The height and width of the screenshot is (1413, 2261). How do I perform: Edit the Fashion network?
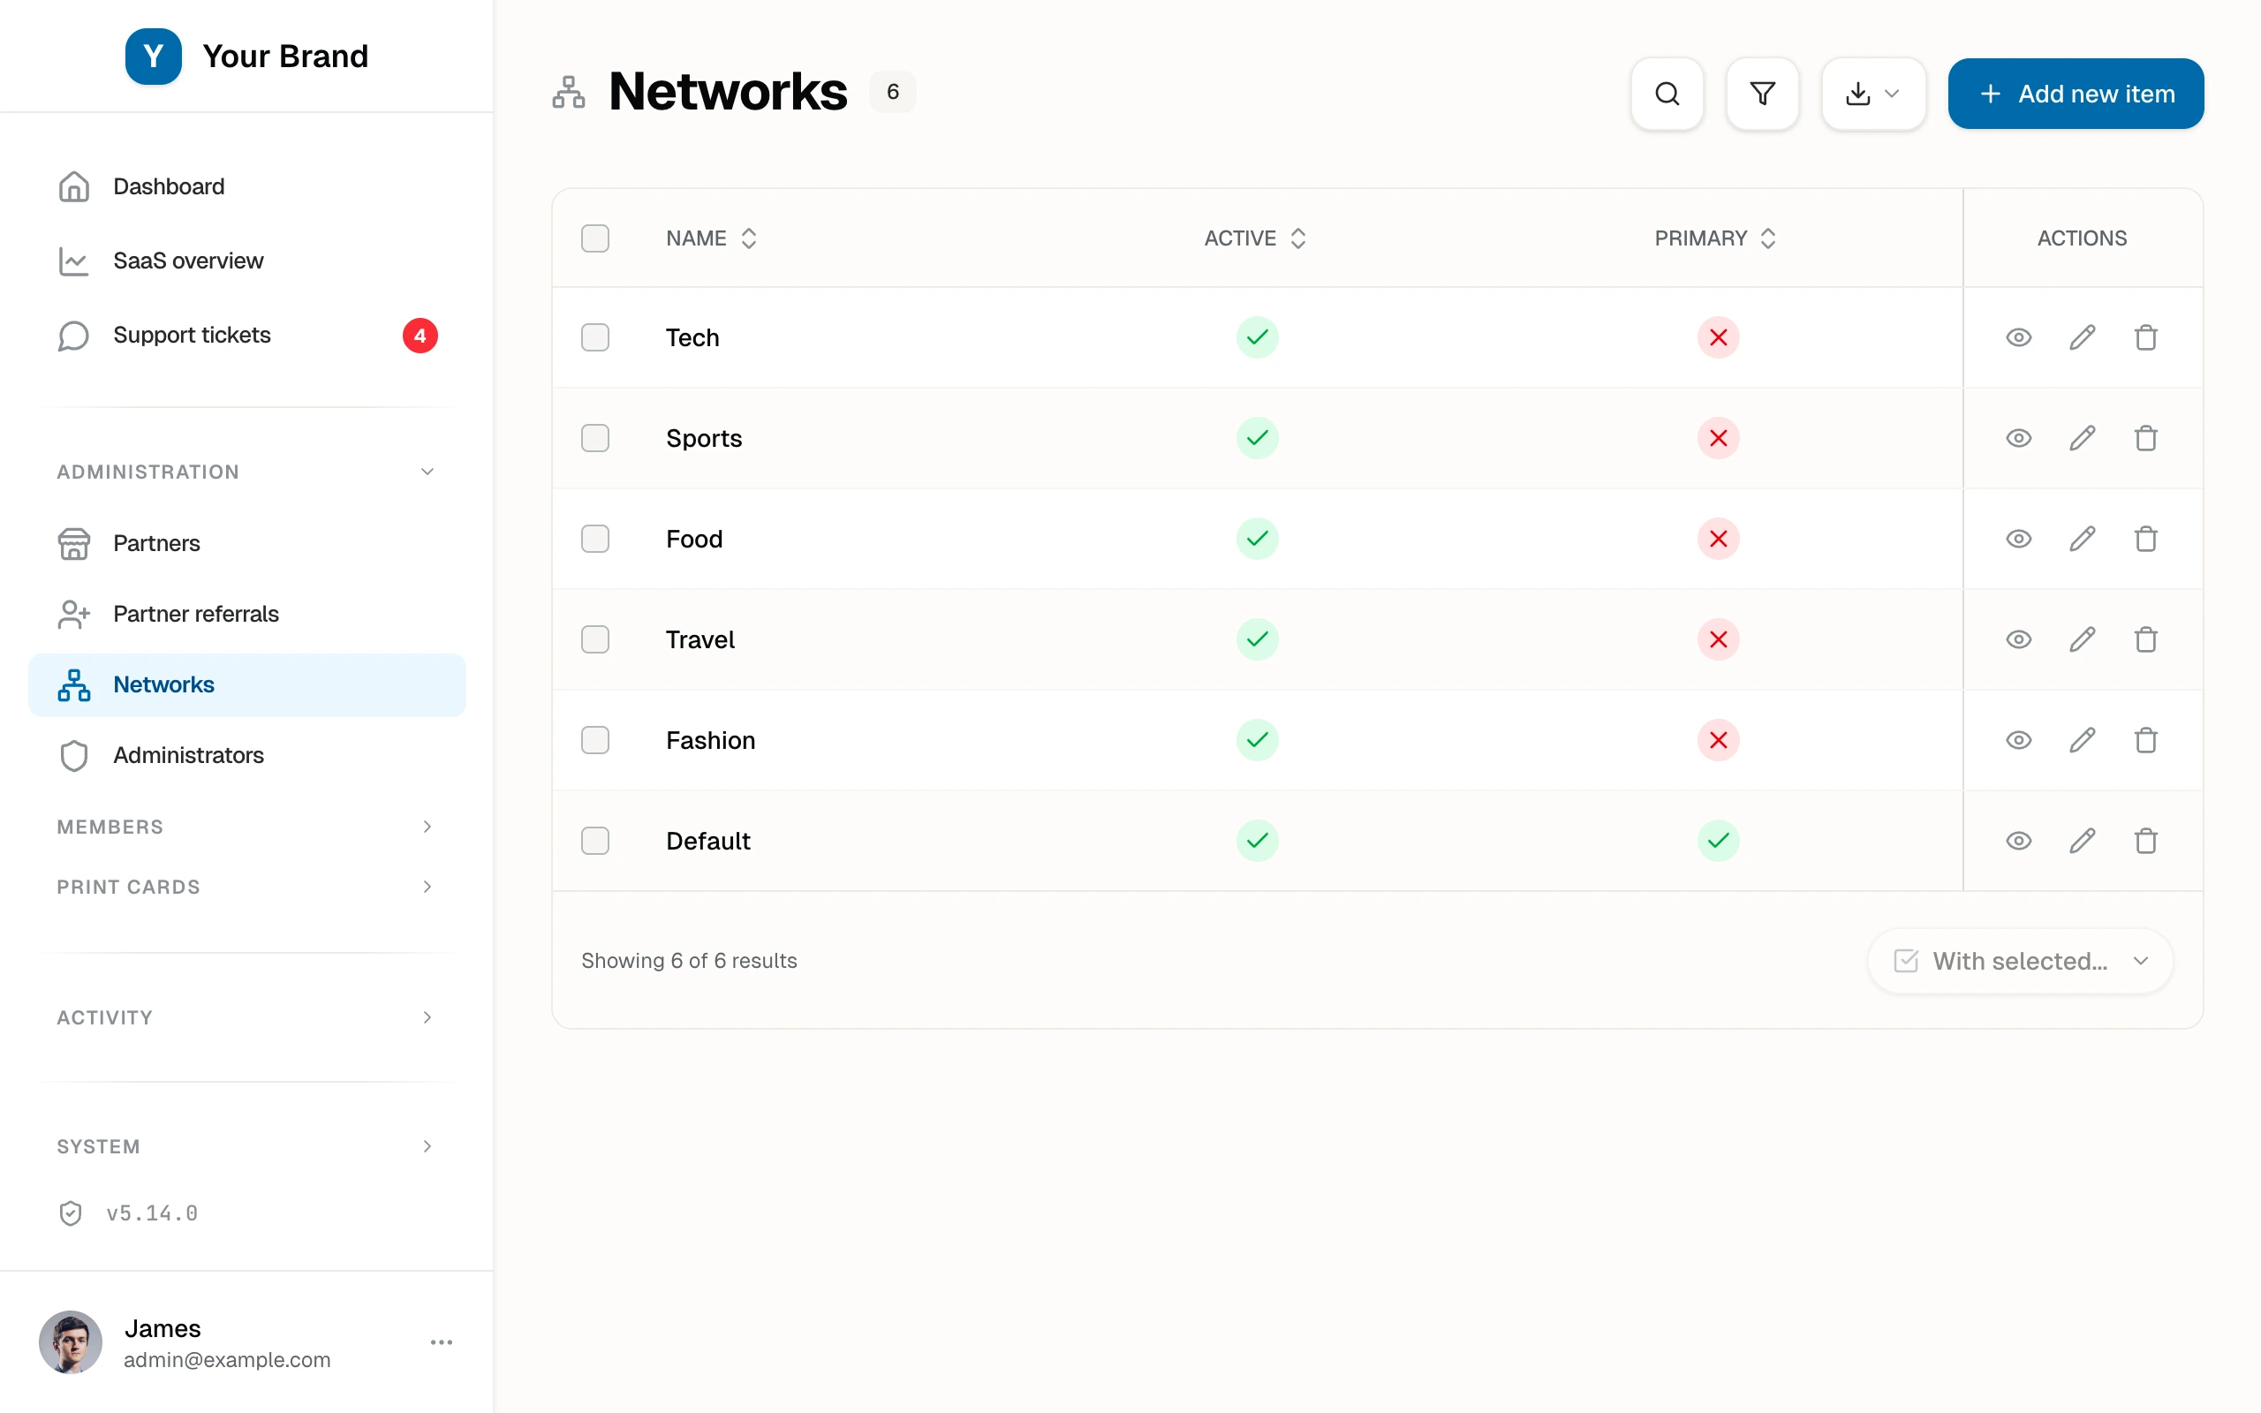pos(2082,740)
